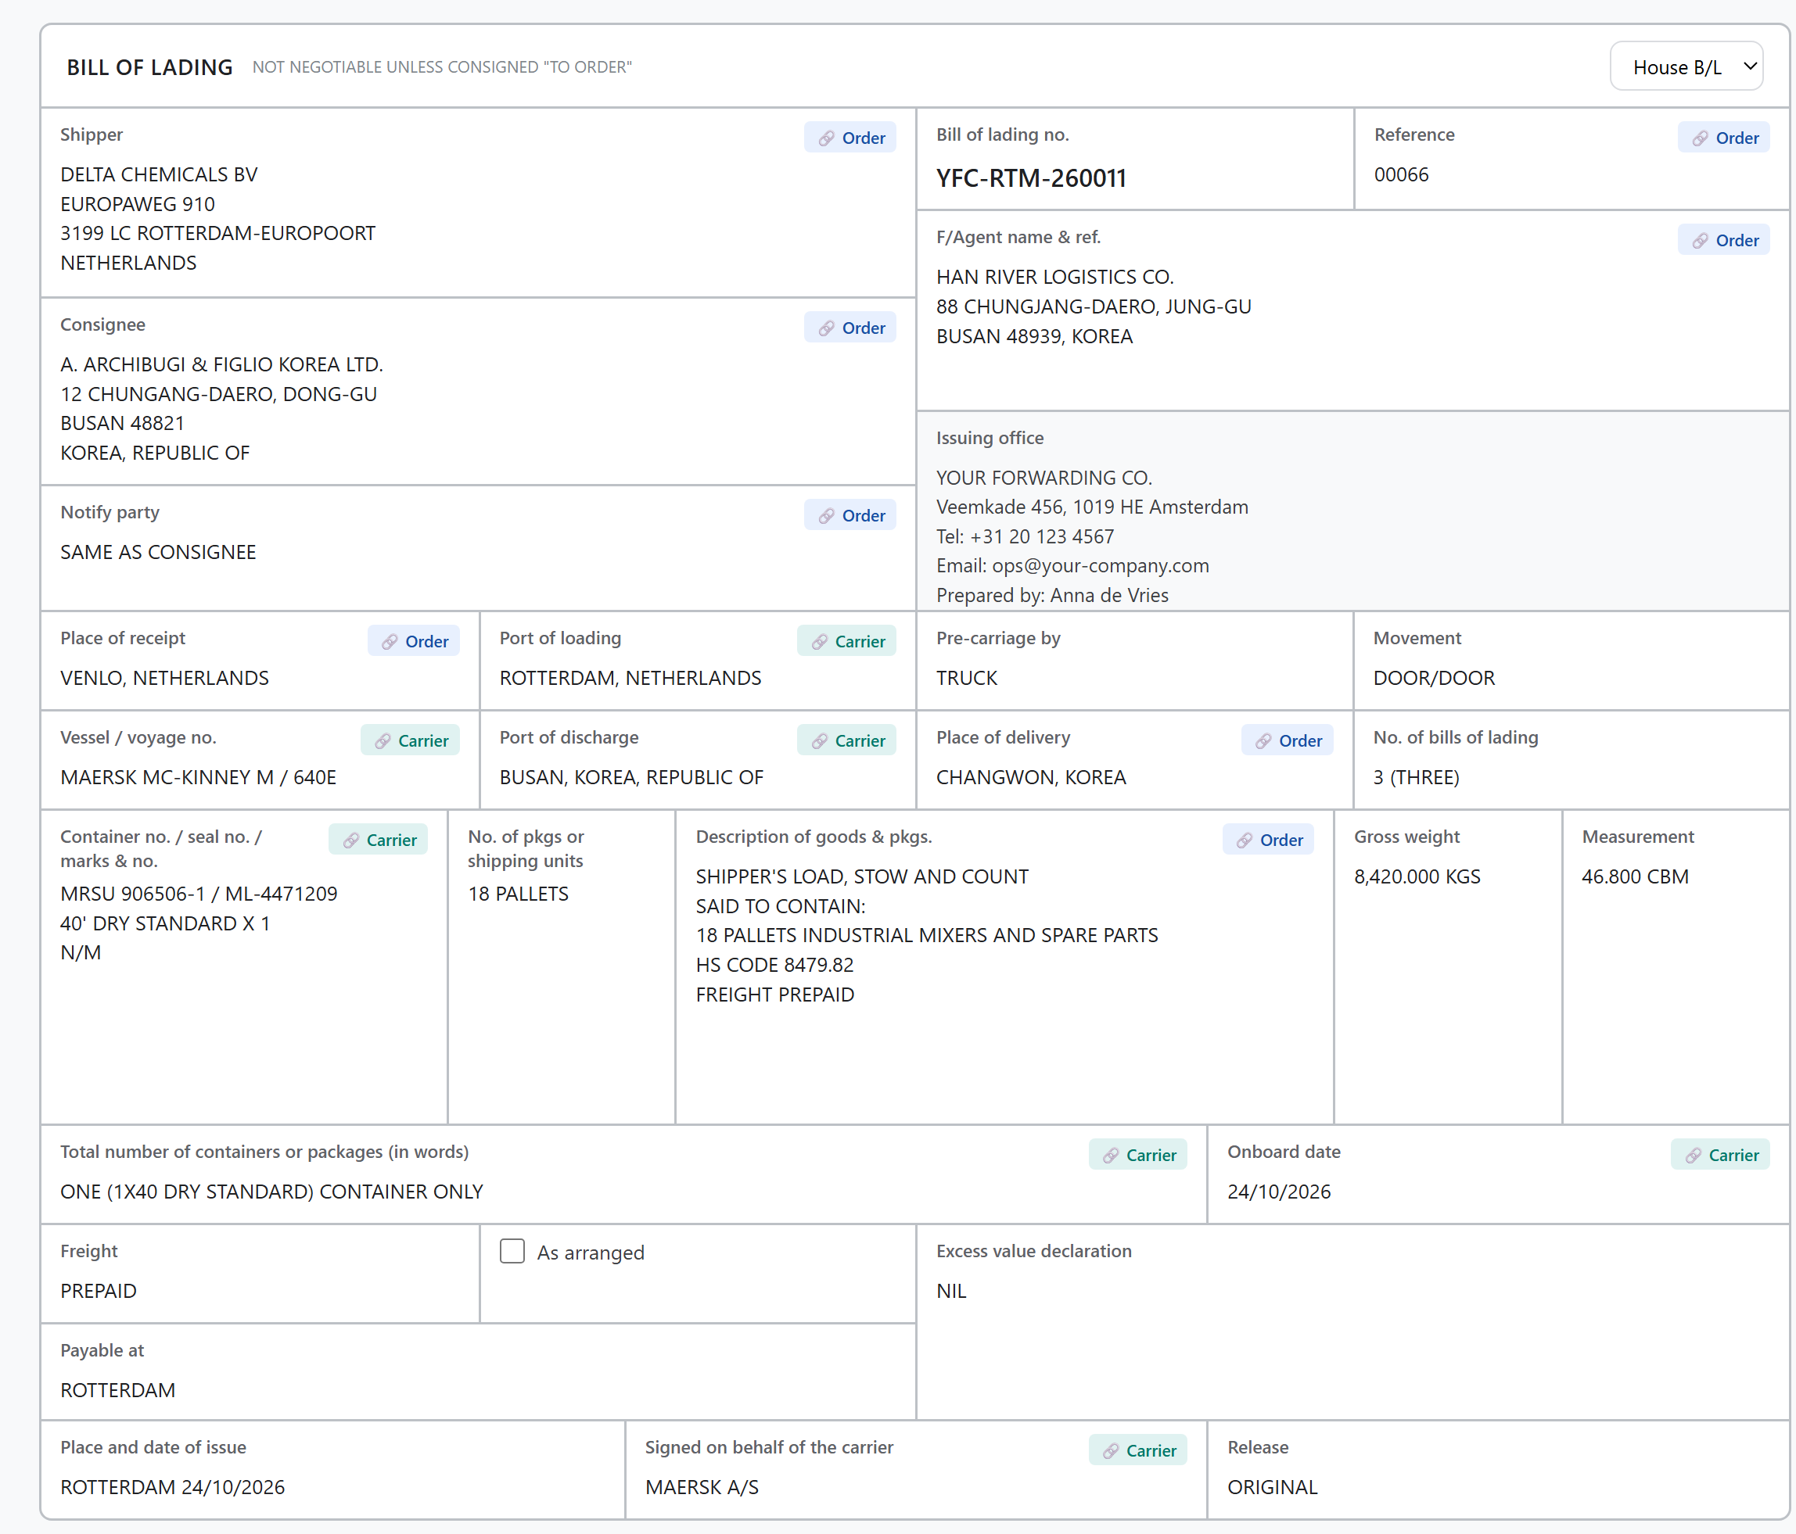Click the Gross weight value 8,420.000 KGS
The width and height of the screenshot is (1796, 1534).
[x=1417, y=876]
